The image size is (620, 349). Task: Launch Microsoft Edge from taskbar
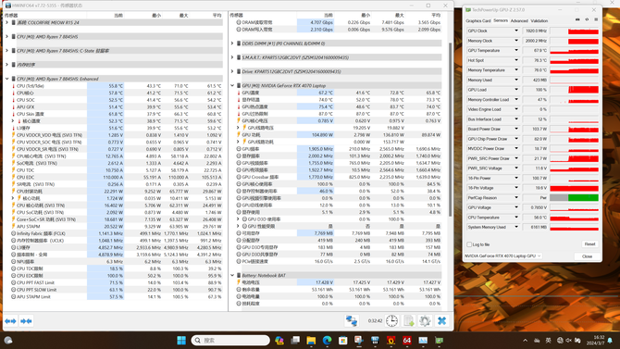click(327, 341)
